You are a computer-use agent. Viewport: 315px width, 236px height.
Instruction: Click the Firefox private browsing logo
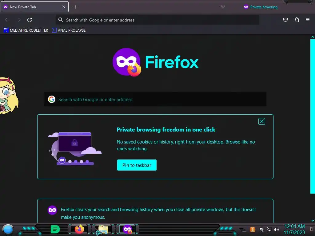(x=127, y=62)
